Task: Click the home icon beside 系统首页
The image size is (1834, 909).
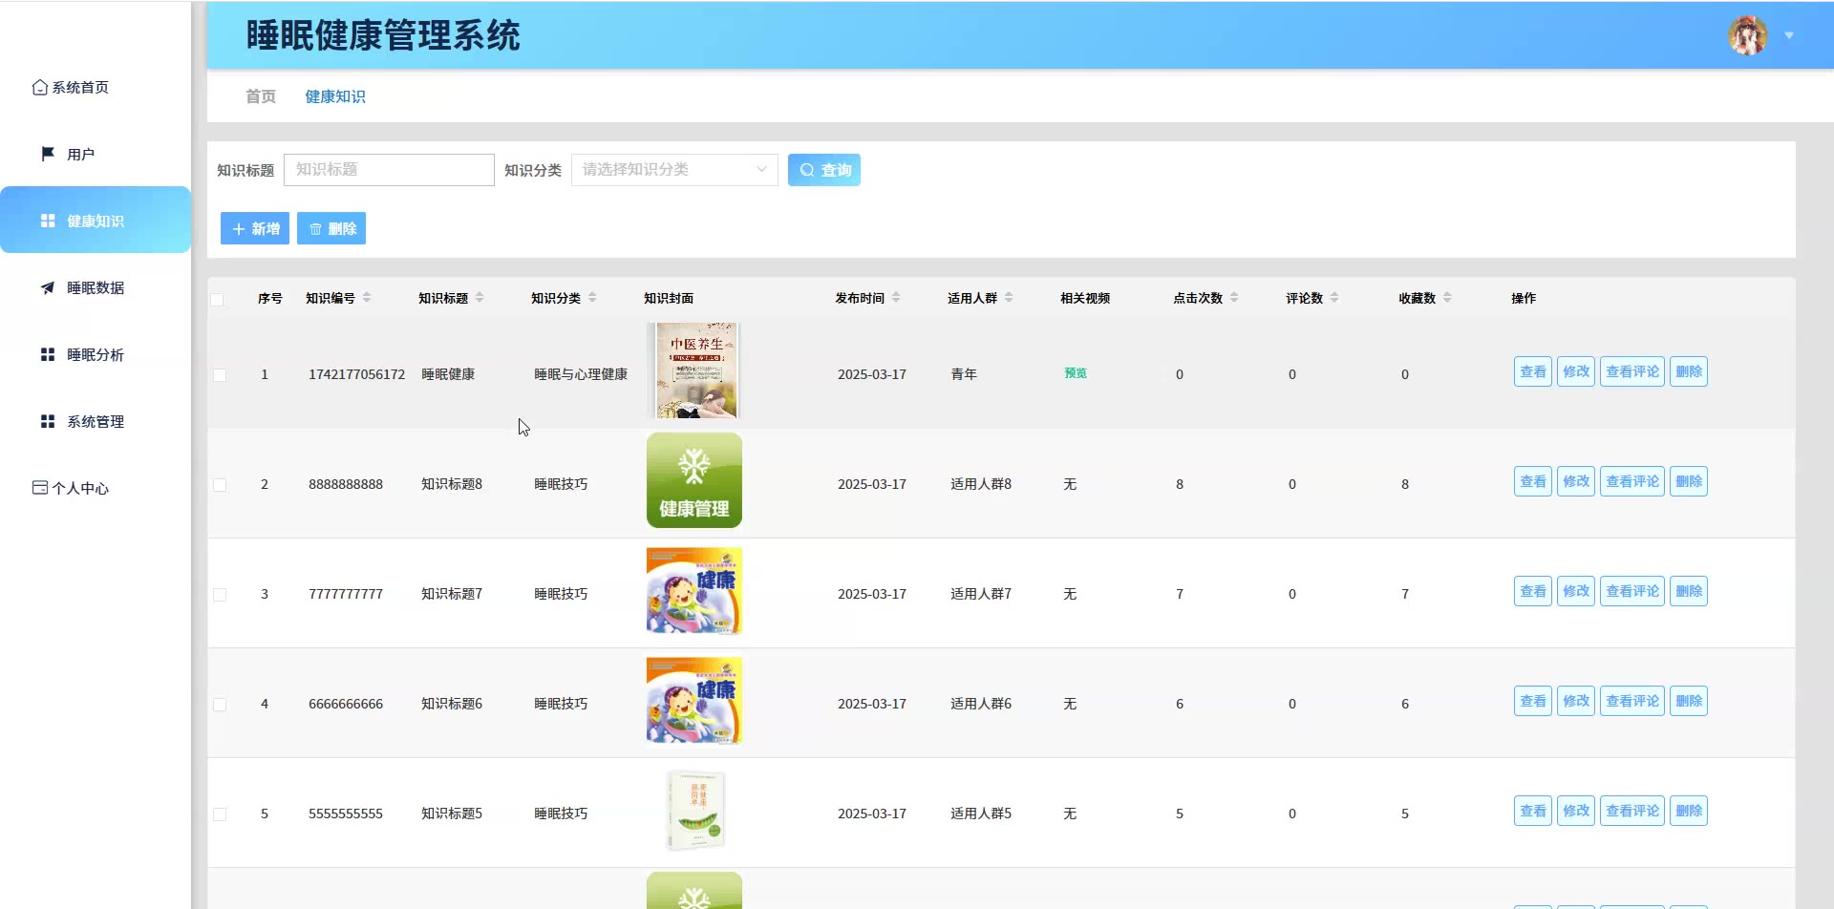Action: coord(39,87)
